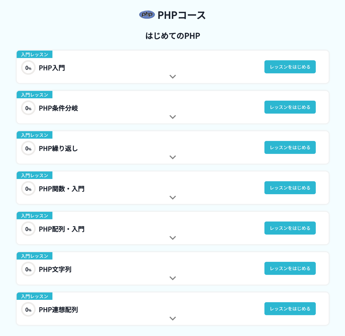Start the PHP文字列 lesson
Viewport: 345px width, 336px height.
290,268
